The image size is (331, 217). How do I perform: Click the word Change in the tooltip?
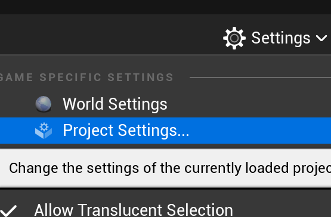pyautogui.click(x=33, y=169)
